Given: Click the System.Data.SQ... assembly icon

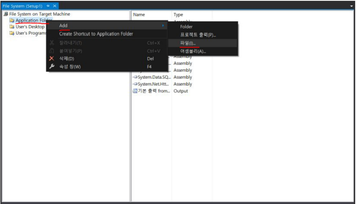Looking at the screenshot, I should [x=135, y=77].
